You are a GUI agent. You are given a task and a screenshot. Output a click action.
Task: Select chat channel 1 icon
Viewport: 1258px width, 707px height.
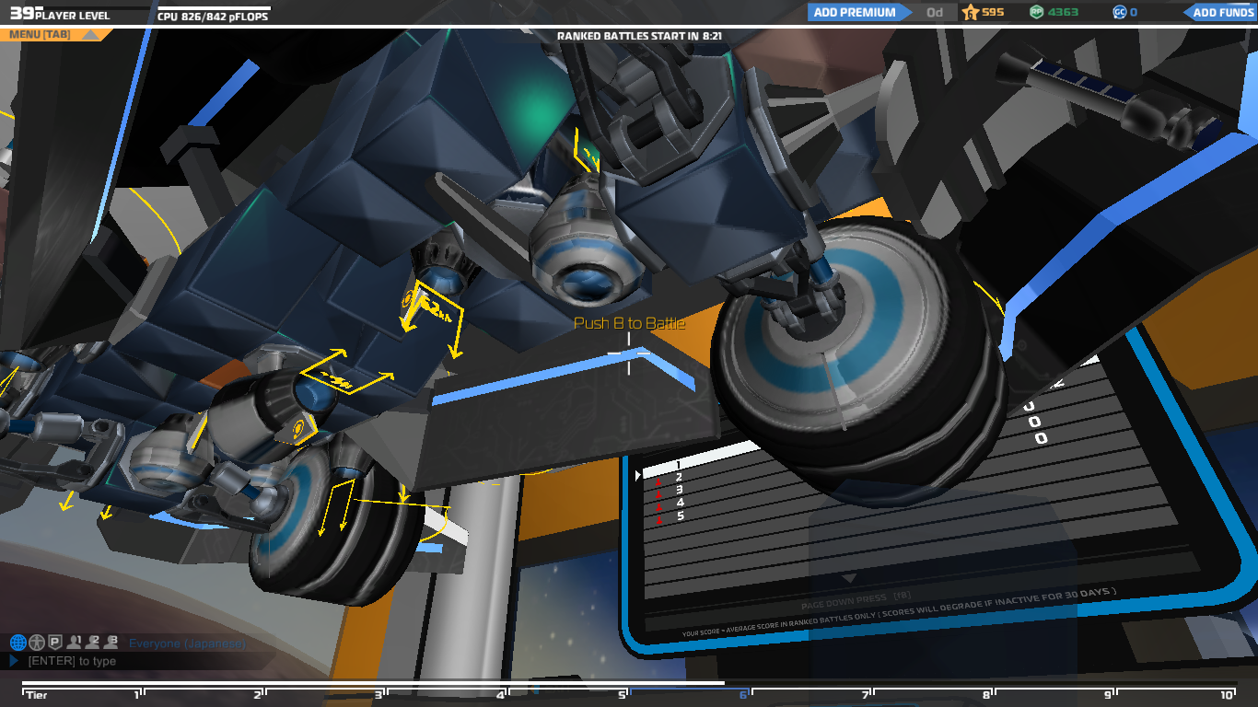[x=75, y=642]
